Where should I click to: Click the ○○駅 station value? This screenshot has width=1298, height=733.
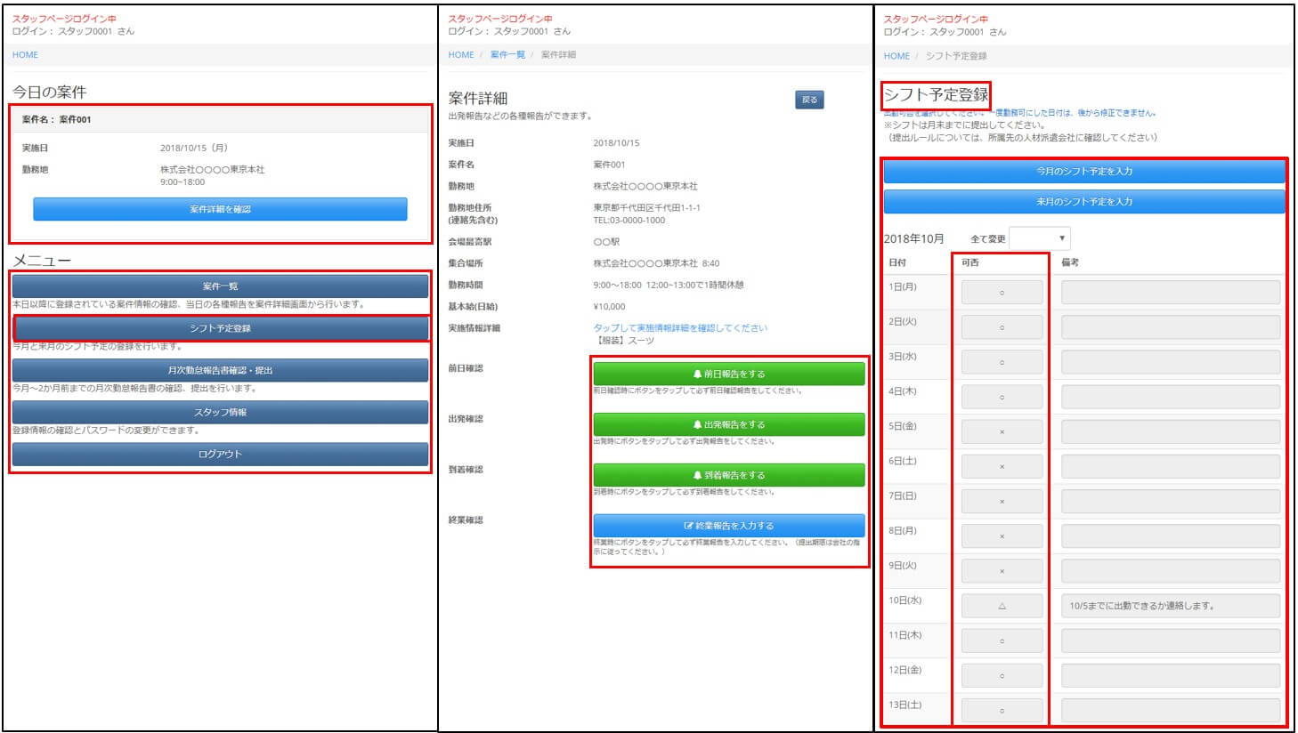tap(606, 242)
